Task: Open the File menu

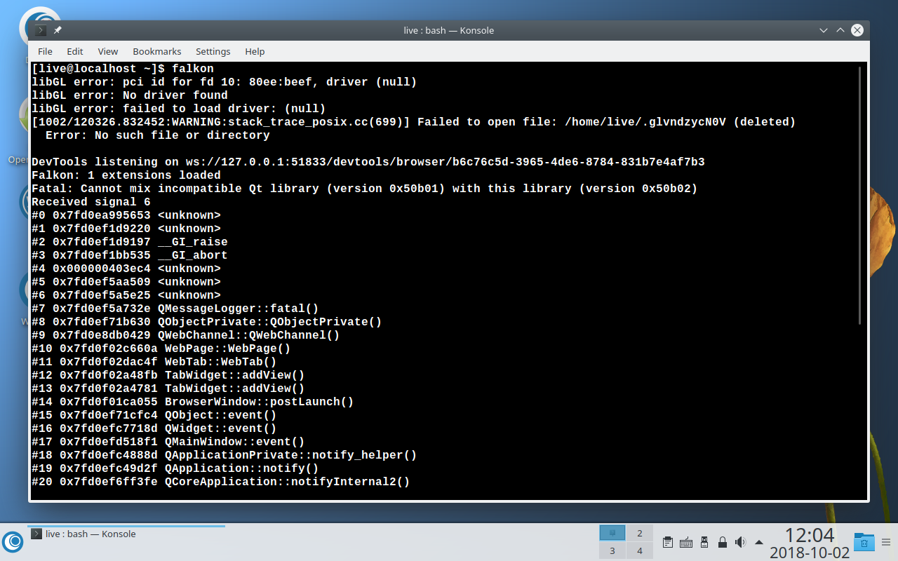Action: (45, 51)
